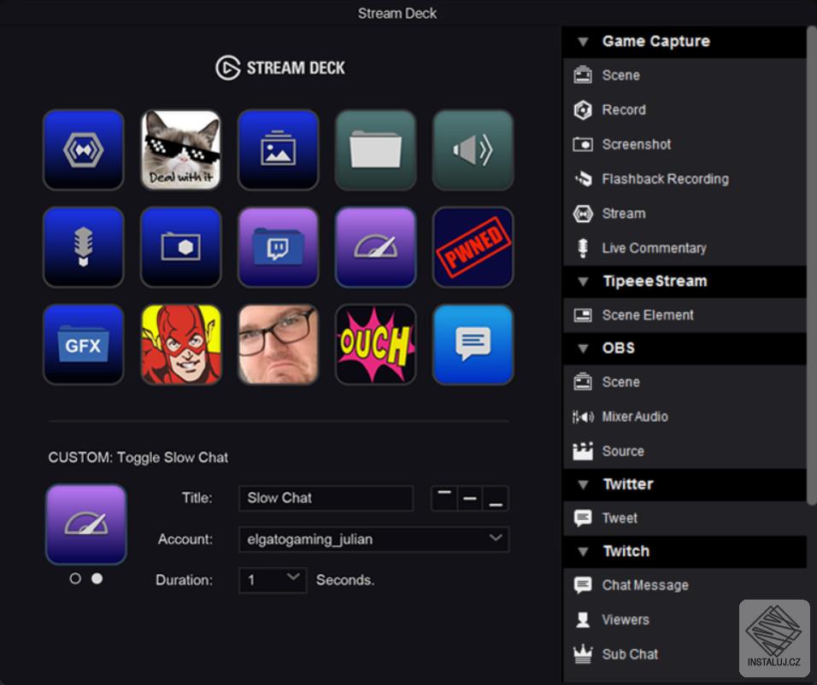Click the key icon preview thumbnail
817x685 pixels.
coord(86,524)
